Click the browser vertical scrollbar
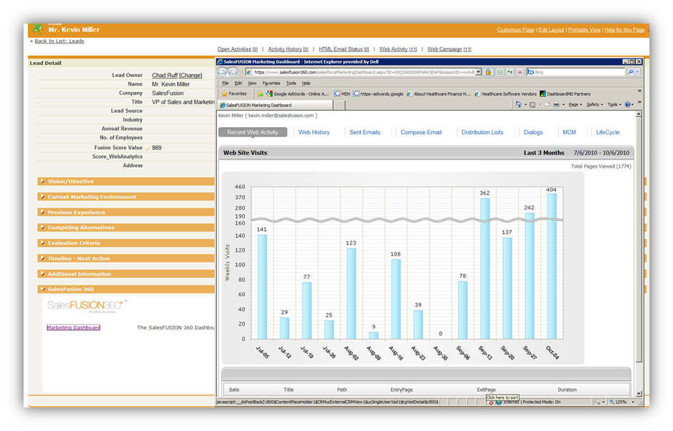 [x=639, y=253]
